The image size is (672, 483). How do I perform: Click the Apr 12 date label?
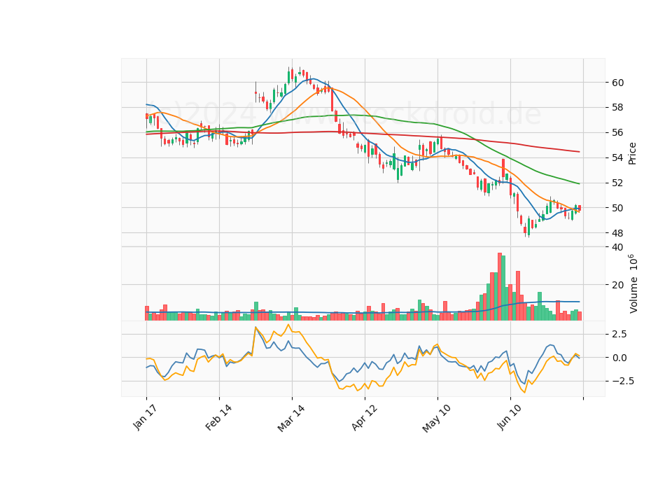pyautogui.click(x=364, y=418)
